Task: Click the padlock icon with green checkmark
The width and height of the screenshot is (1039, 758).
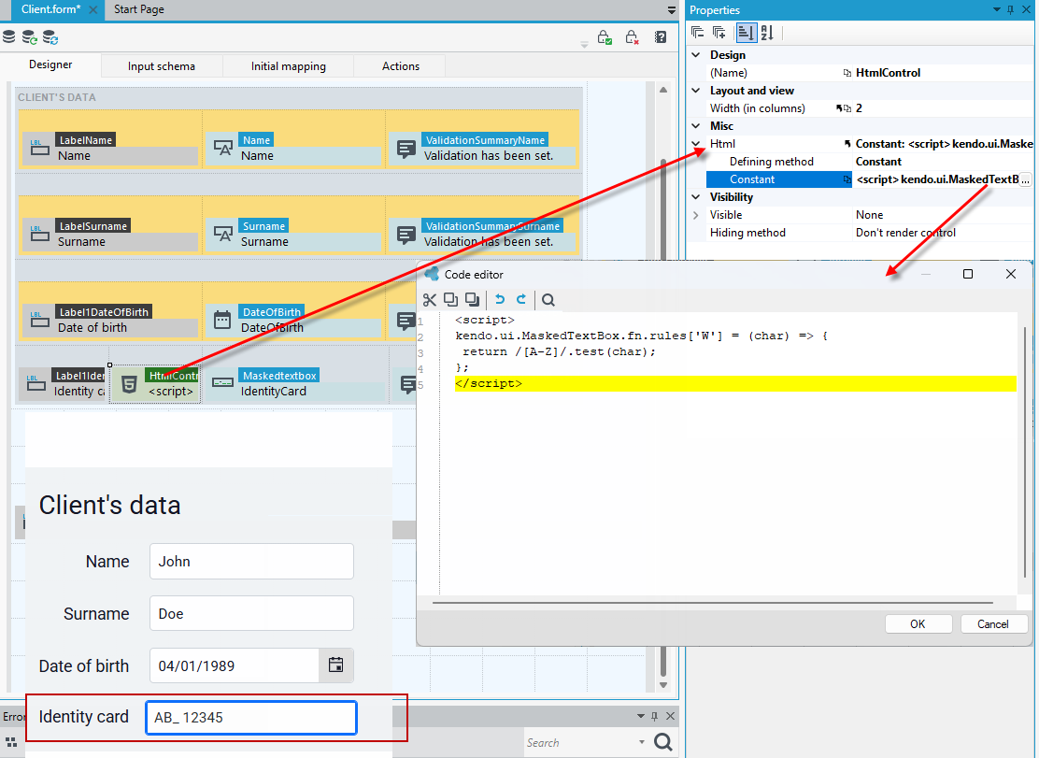Action: click(605, 37)
